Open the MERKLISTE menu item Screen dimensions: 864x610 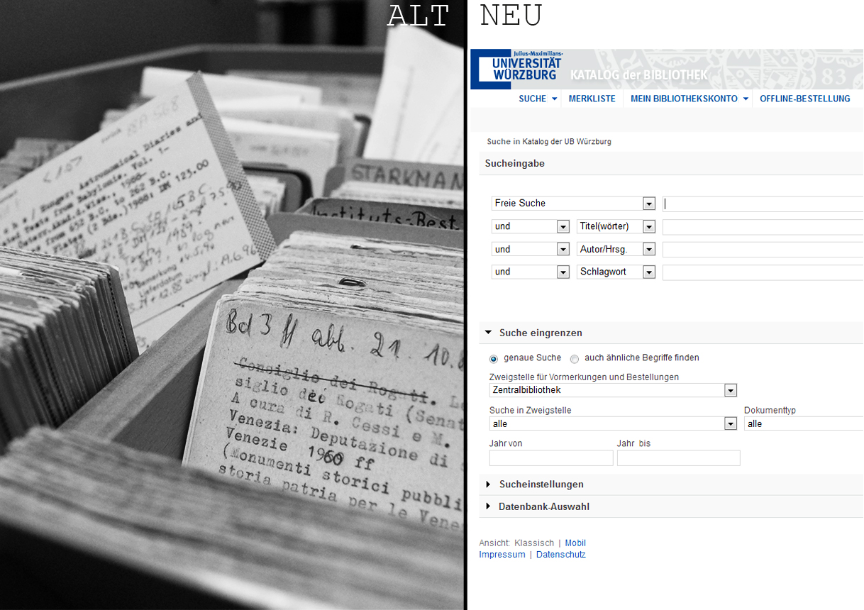[x=592, y=99]
